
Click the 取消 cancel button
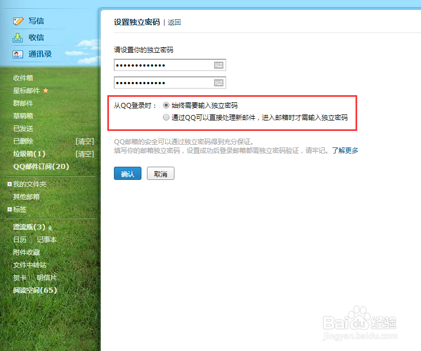[x=161, y=173]
